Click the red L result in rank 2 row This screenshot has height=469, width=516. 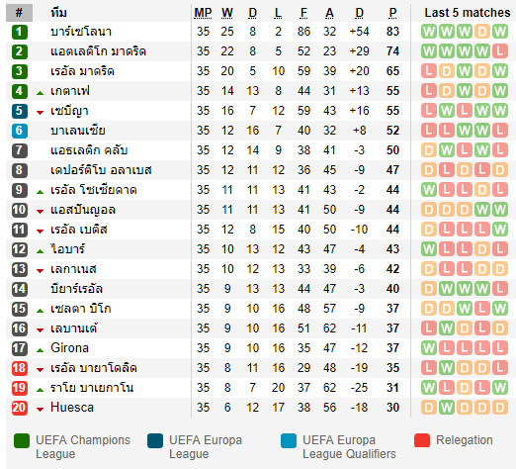tap(500, 51)
